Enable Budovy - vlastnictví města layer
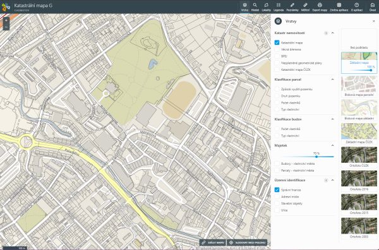This screenshot has width=379, height=250. (x=277, y=164)
